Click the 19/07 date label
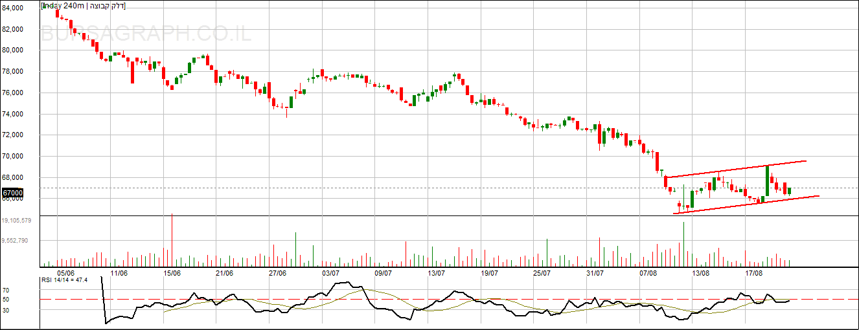 pos(489,273)
